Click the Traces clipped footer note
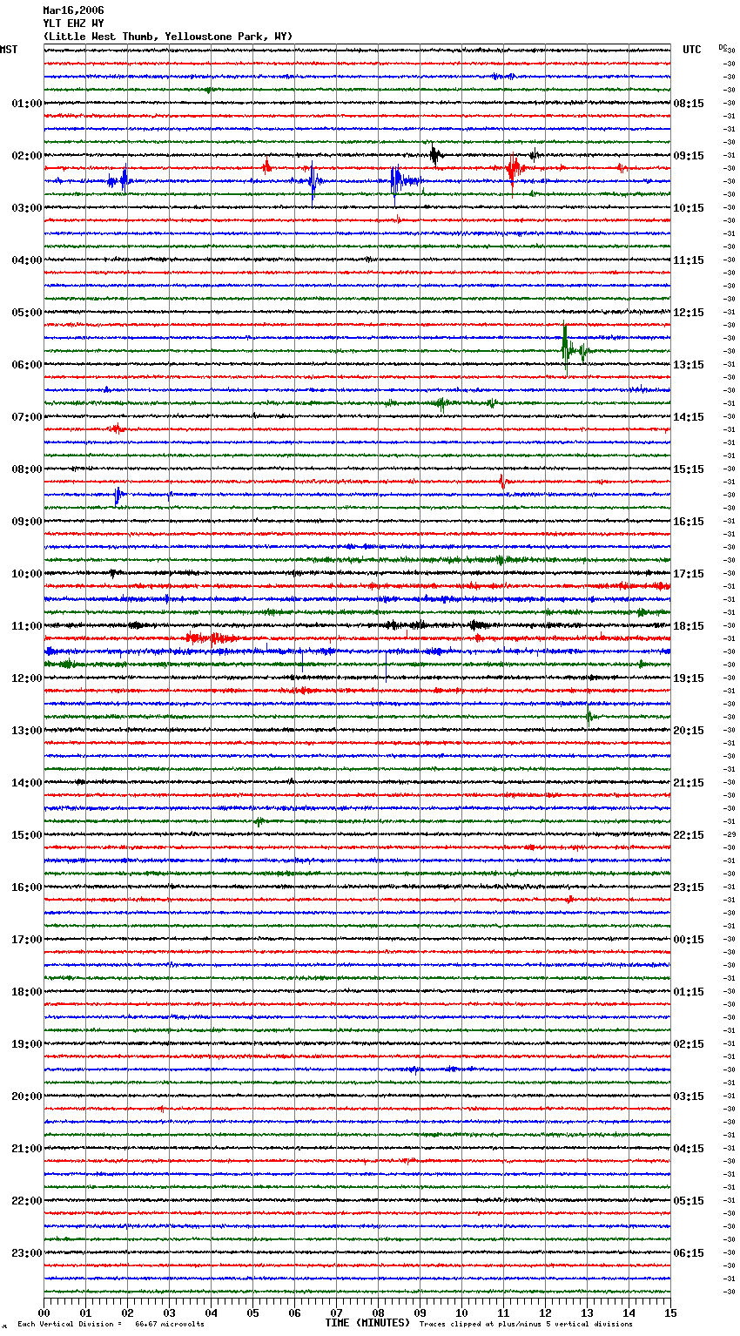Image resolution: width=740 pixels, height=1336 pixels. [x=526, y=1324]
